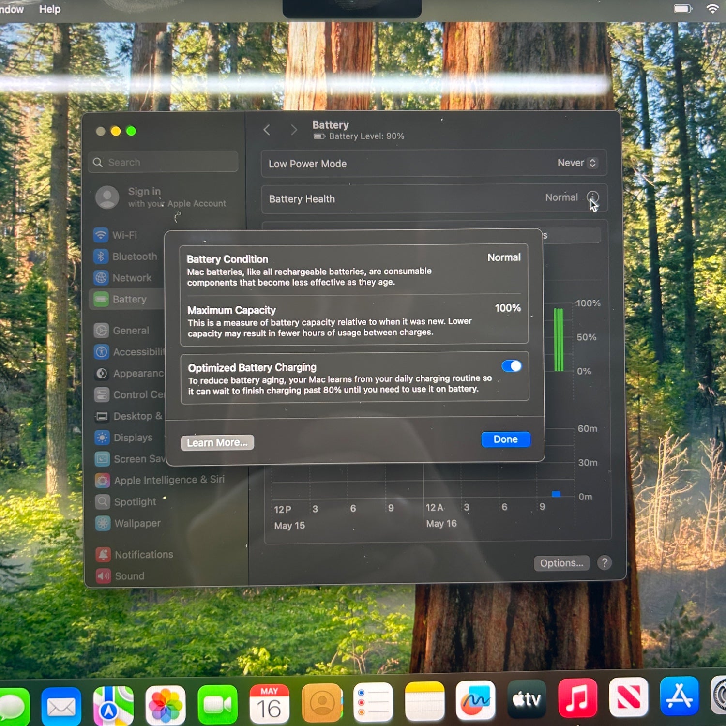Image resolution: width=726 pixels, height=726 pixels.
Task: Open Contacts from the Dock
Action: point(322,702)
